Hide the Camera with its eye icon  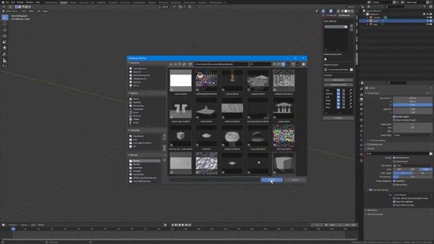pos(427,18)
